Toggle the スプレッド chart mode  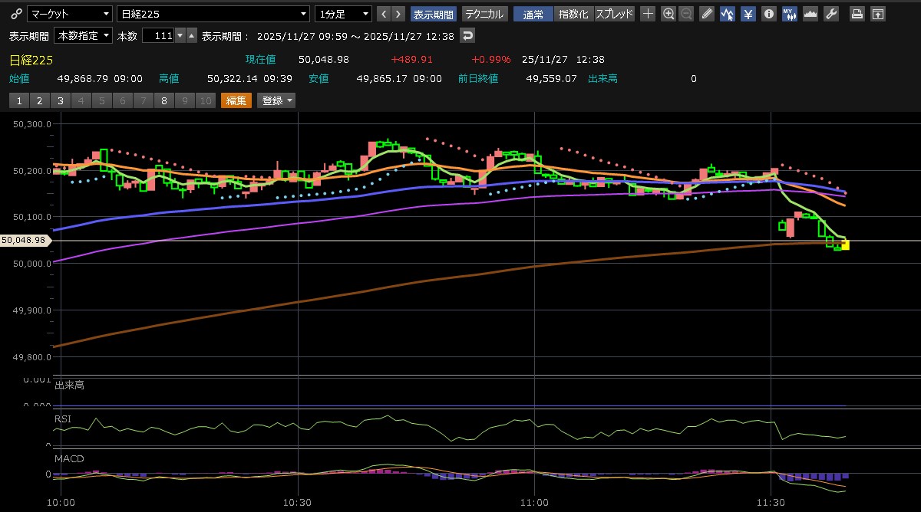(x=615, y=14)
